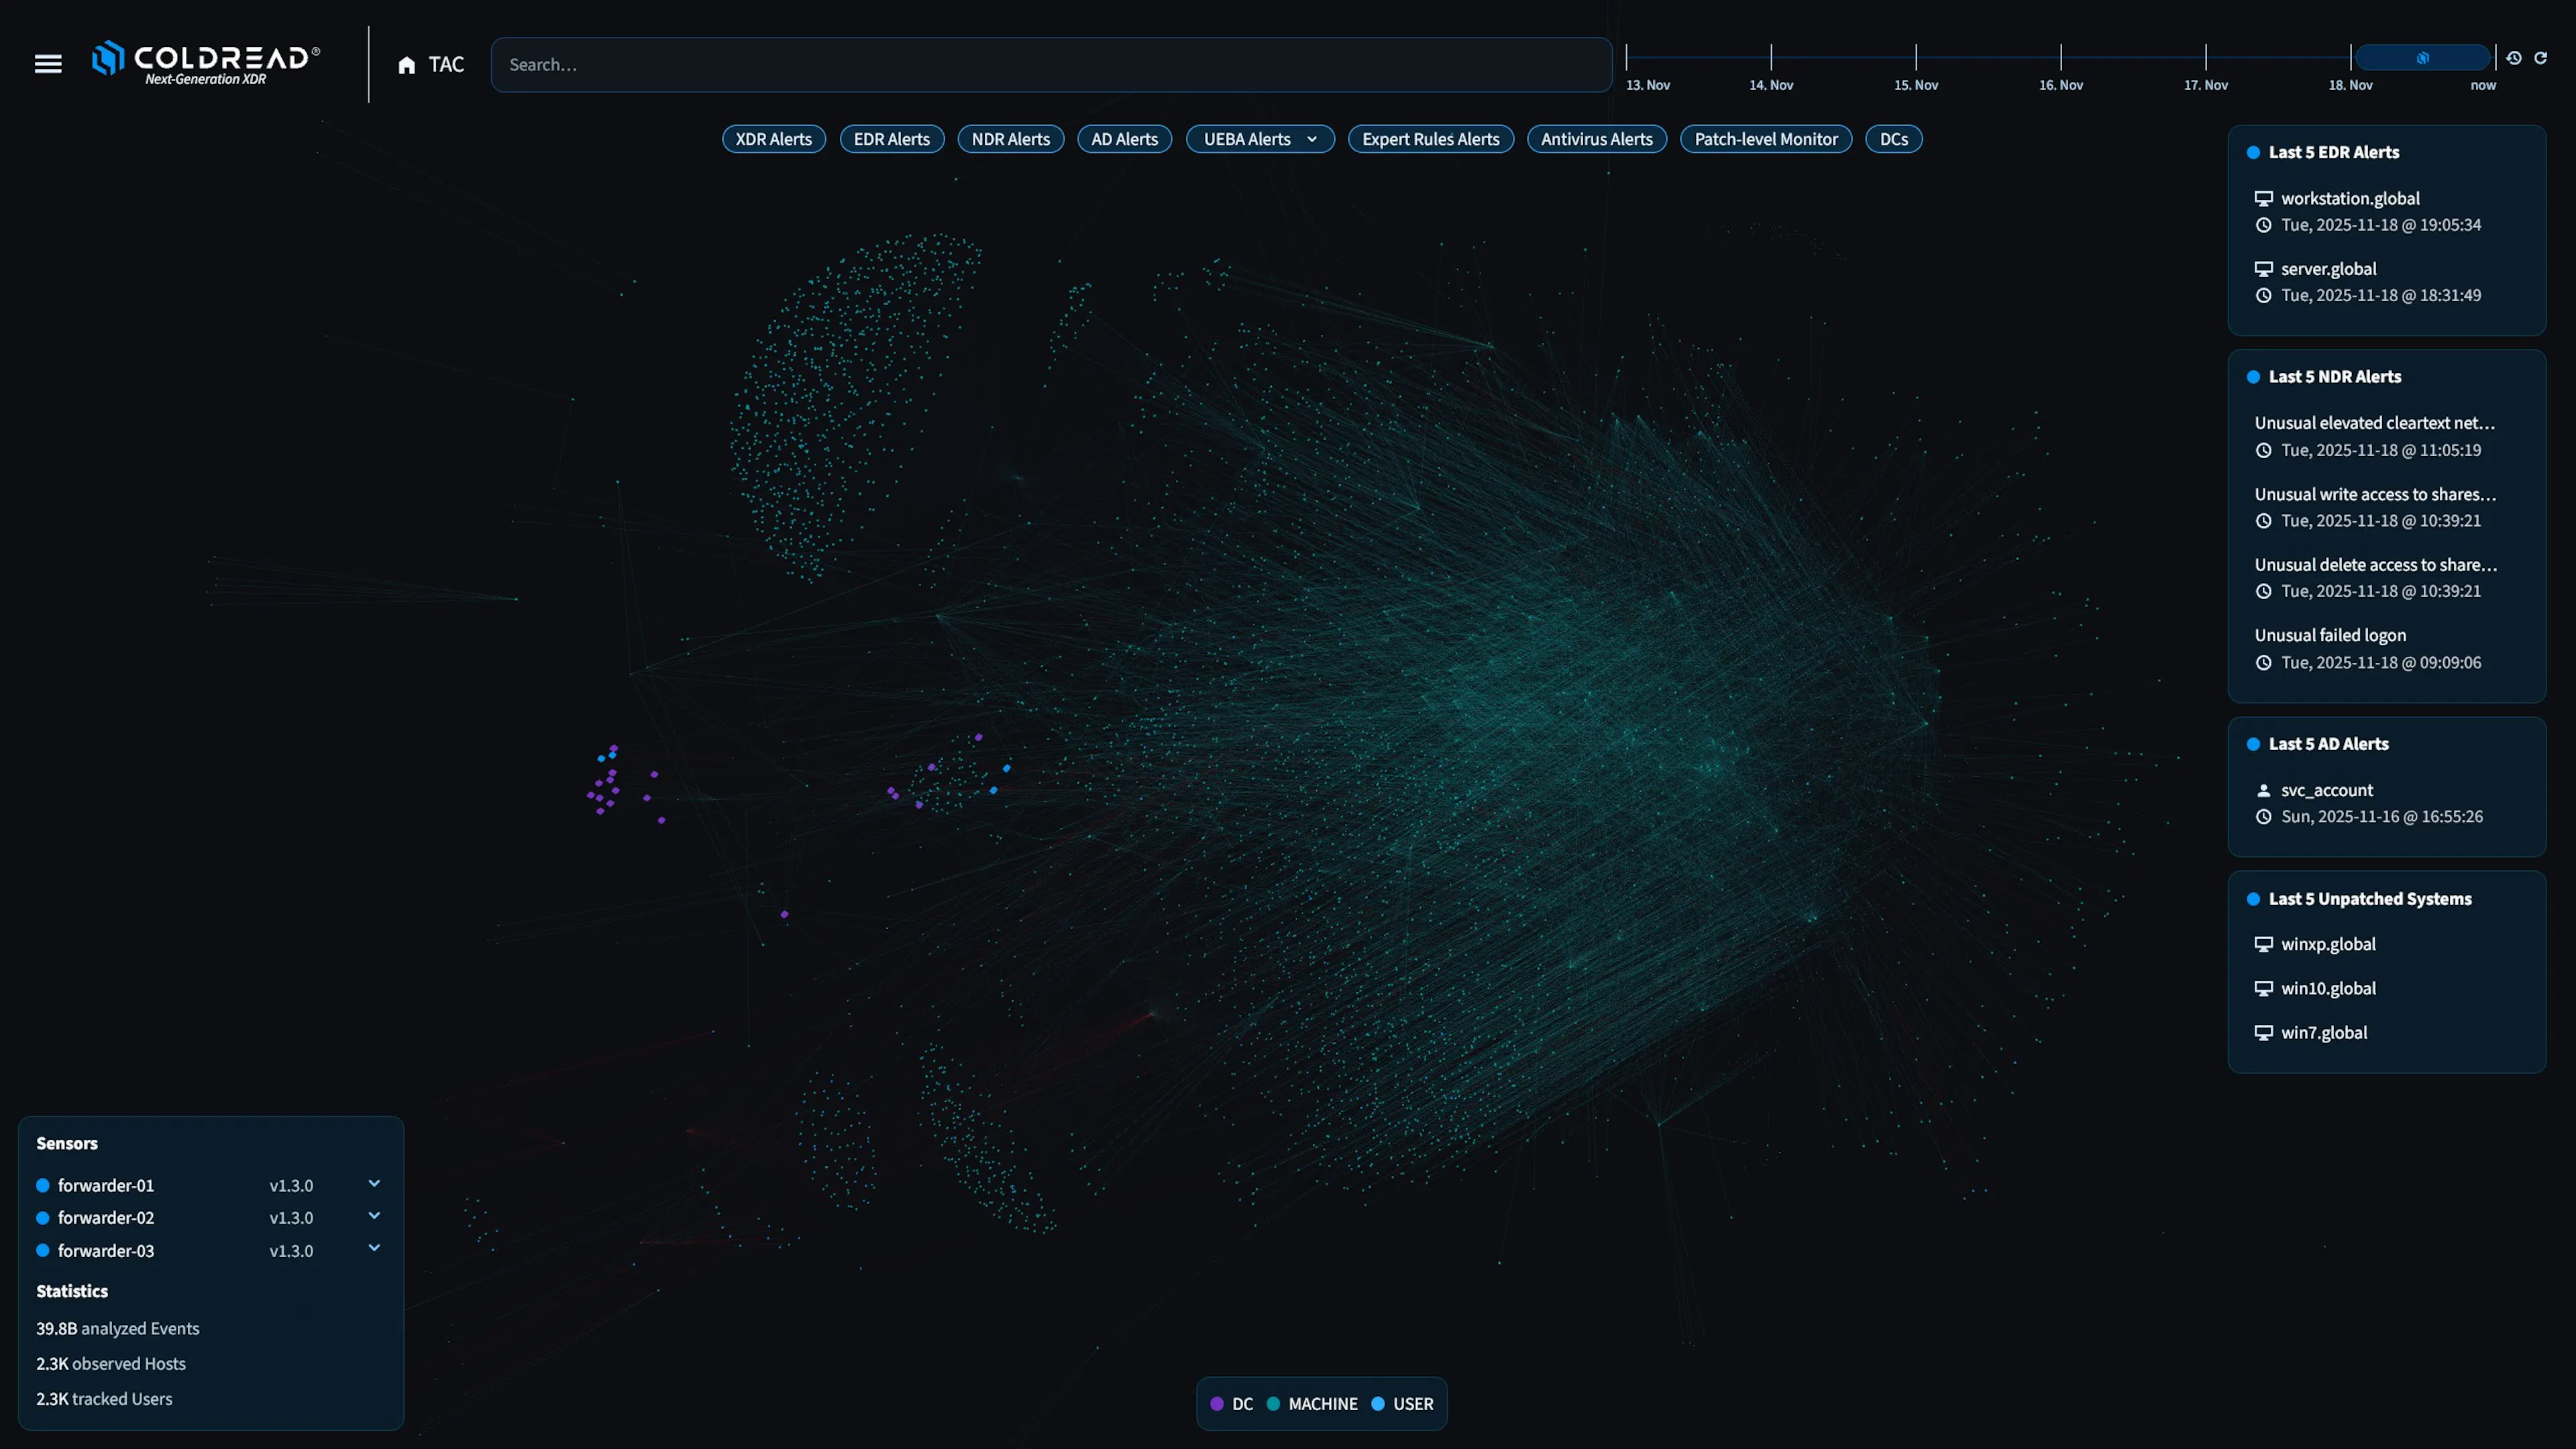Image resolution: width=2576 pixels, height=1449 pixels.
Task: Click 39.8B analyzed Events statistic
Action: tap(118, 1328)
